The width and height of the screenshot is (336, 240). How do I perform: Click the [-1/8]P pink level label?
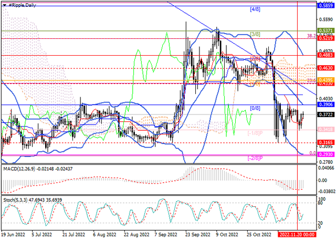point(255,133)
